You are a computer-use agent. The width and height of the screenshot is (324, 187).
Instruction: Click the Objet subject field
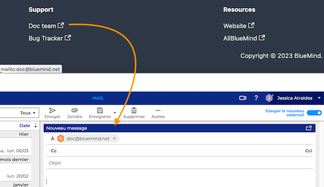point(179,163)
